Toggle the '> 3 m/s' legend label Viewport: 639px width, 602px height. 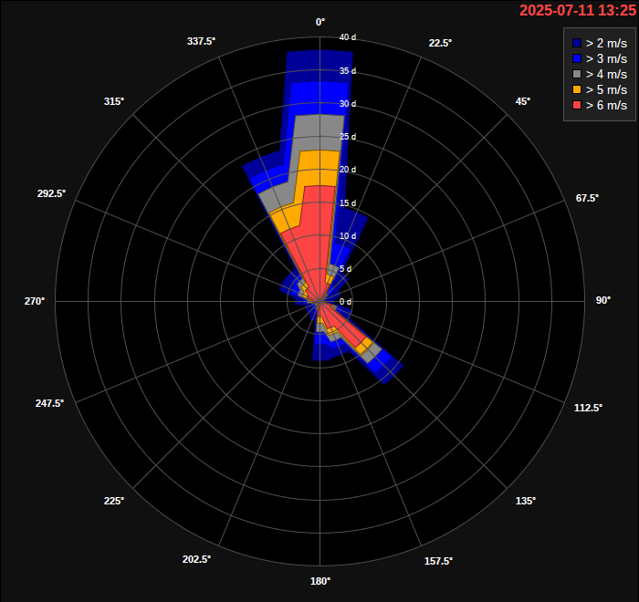point(606,58)
